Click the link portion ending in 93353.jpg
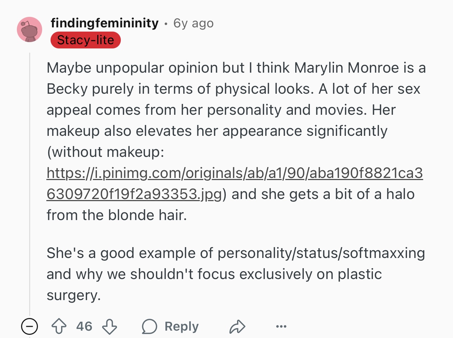This screenshot has width=453, height=338. 134,194
